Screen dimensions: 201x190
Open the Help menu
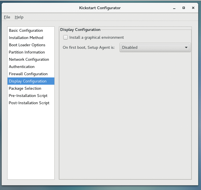coord(19,17)
